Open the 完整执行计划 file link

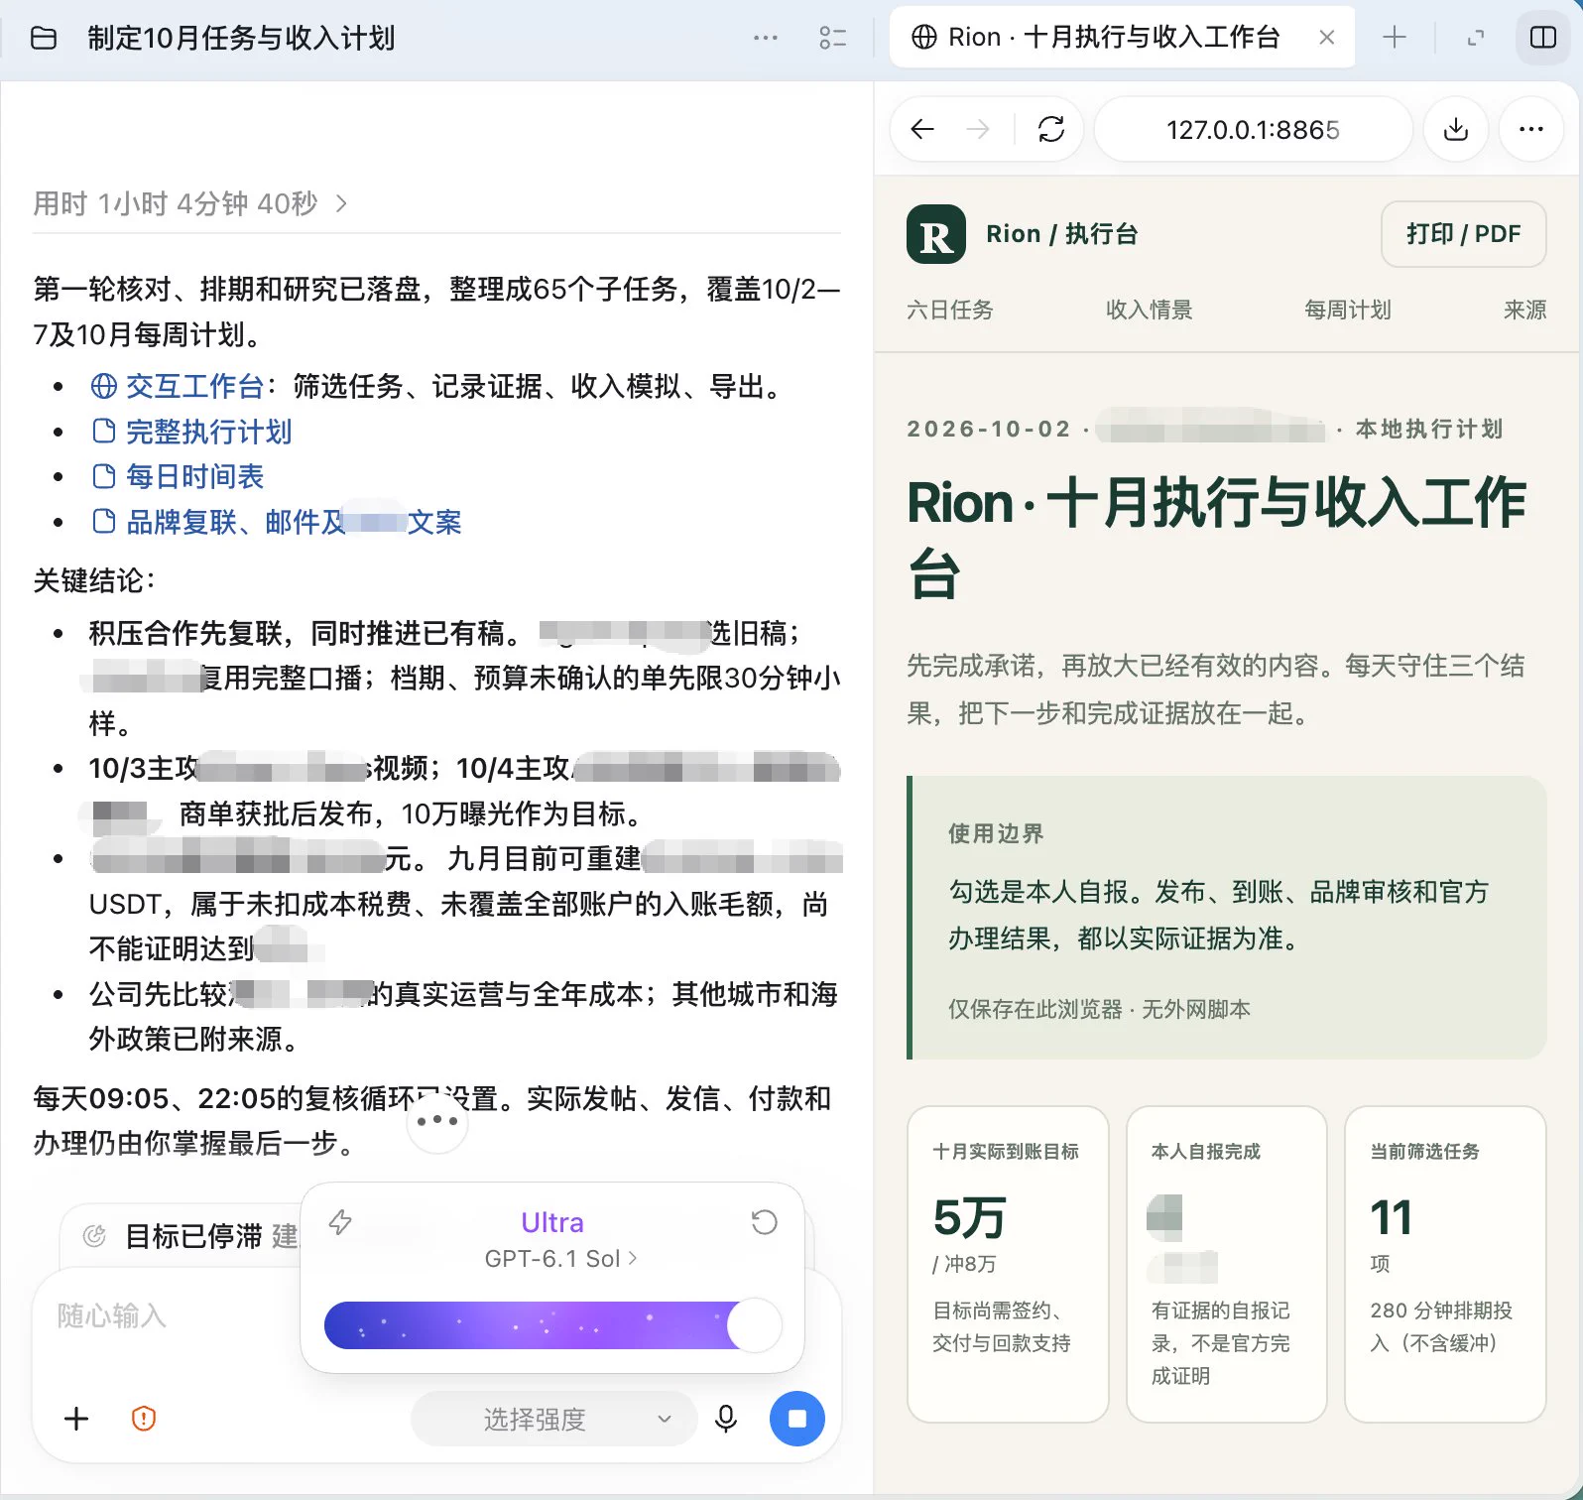(x=192, y=432)
